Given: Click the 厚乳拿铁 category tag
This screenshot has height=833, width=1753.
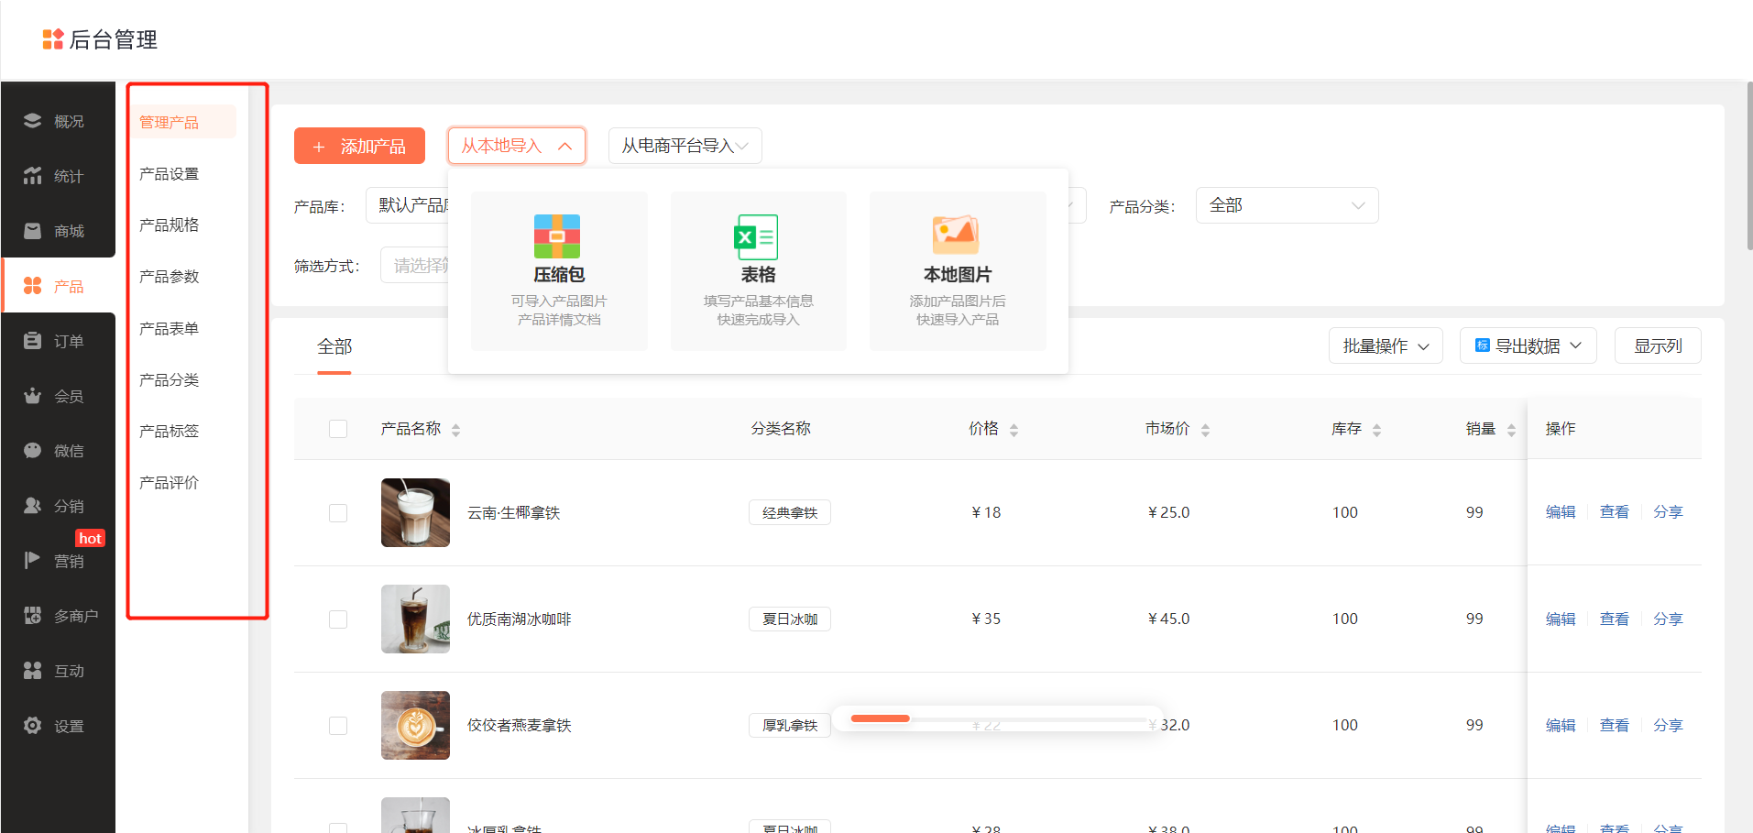Looking at the screenshot, I should 790,725.
